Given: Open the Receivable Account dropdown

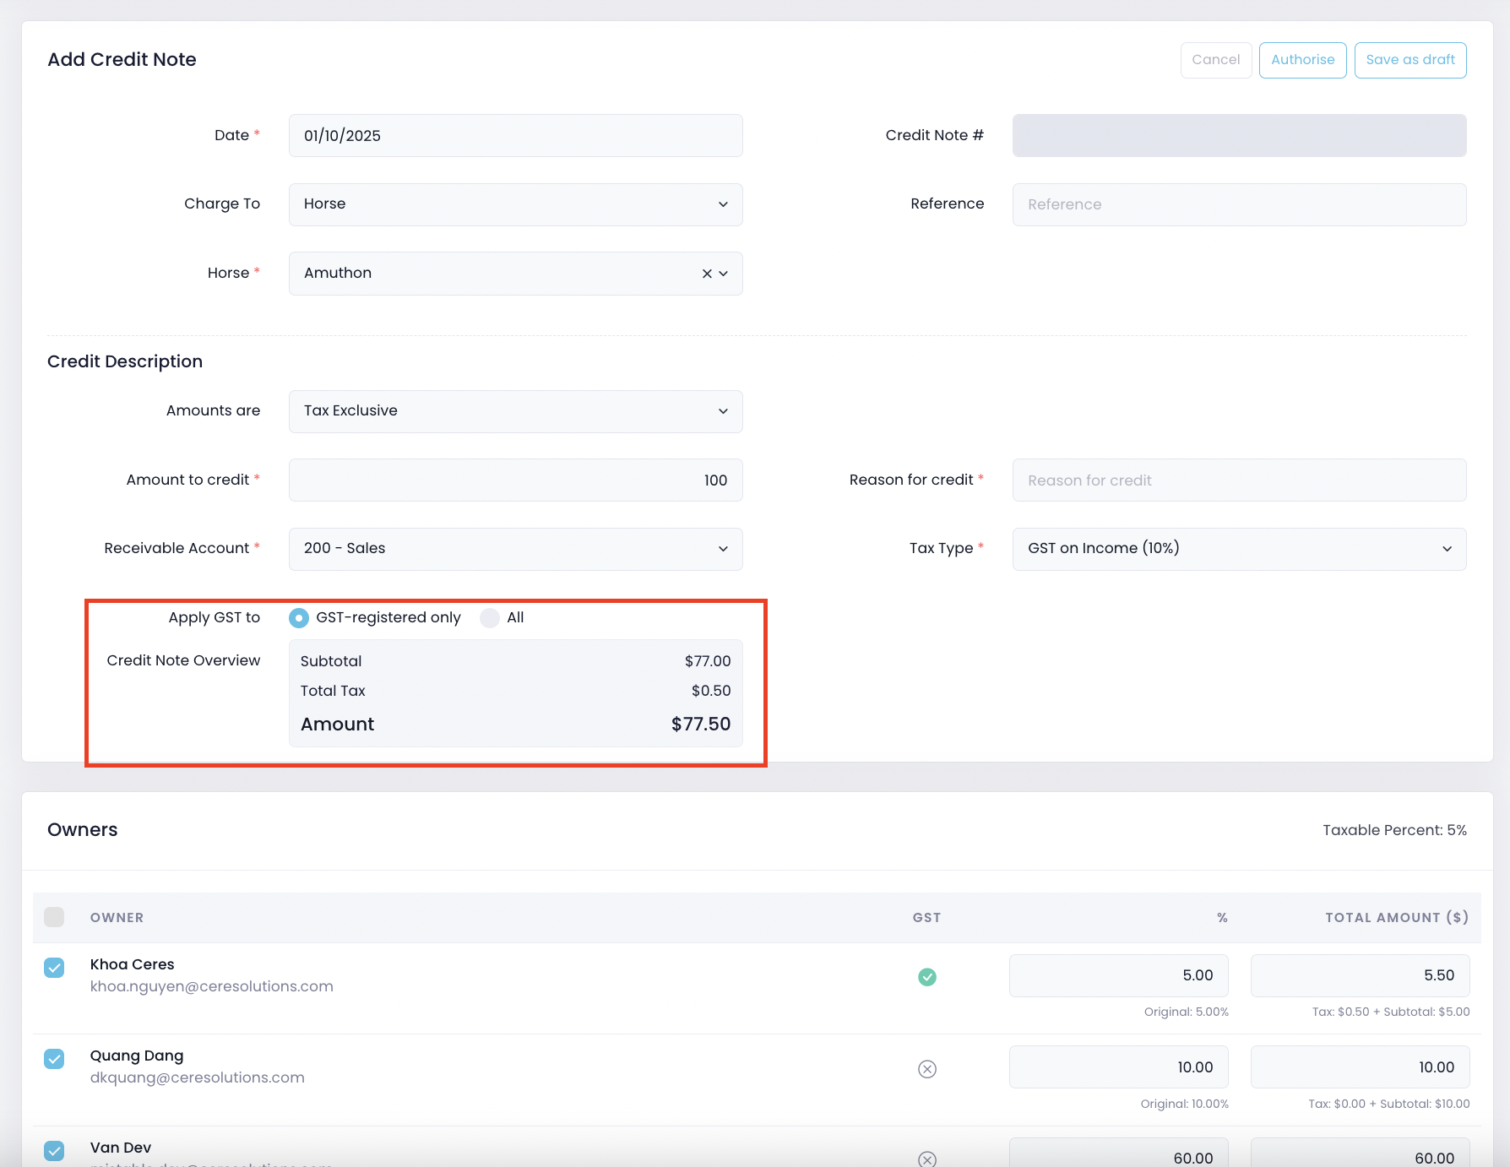Looking at the screenshot, I should click(x=515, y=549).
